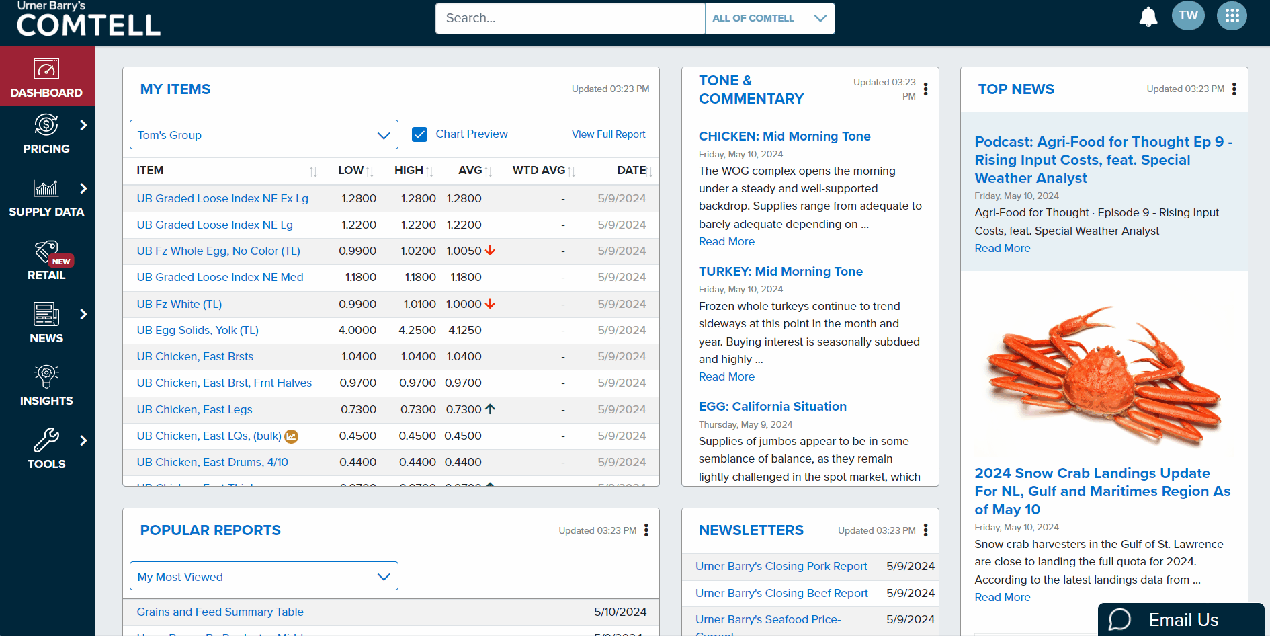1270x636 pixels.
Task: Open UB Chicken, East Legs item
Action: (x=195, y=409)
